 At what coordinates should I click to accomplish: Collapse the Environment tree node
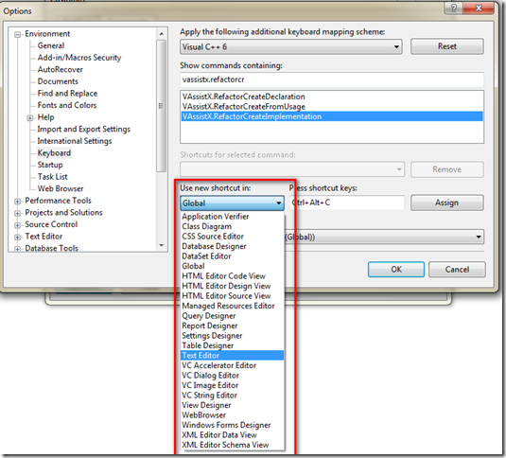click(x=18, y=34)
